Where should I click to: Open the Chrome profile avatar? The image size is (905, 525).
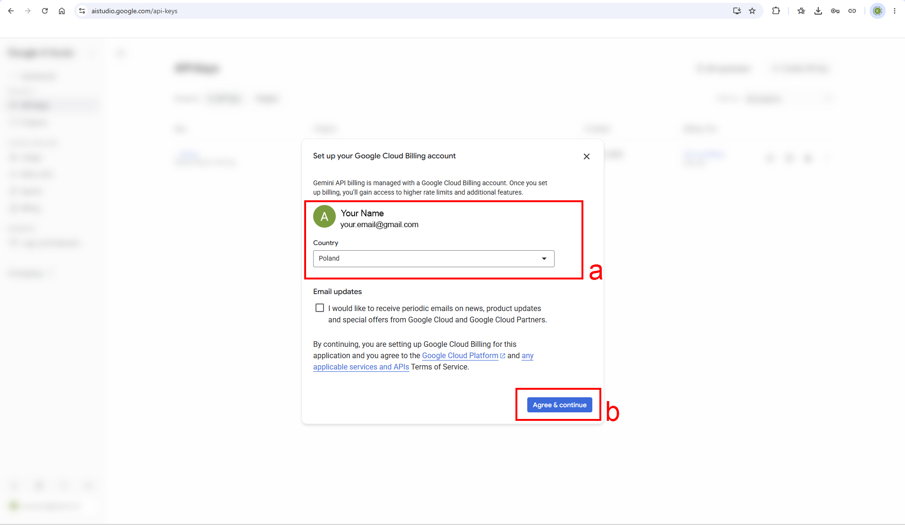click(x=878, y=11)
